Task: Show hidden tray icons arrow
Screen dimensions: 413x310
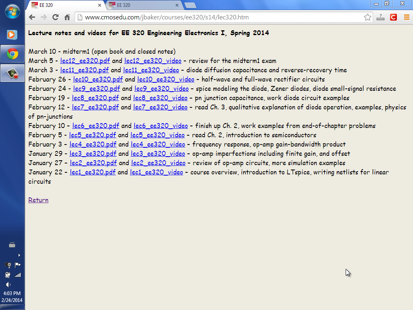Action: 19,255
